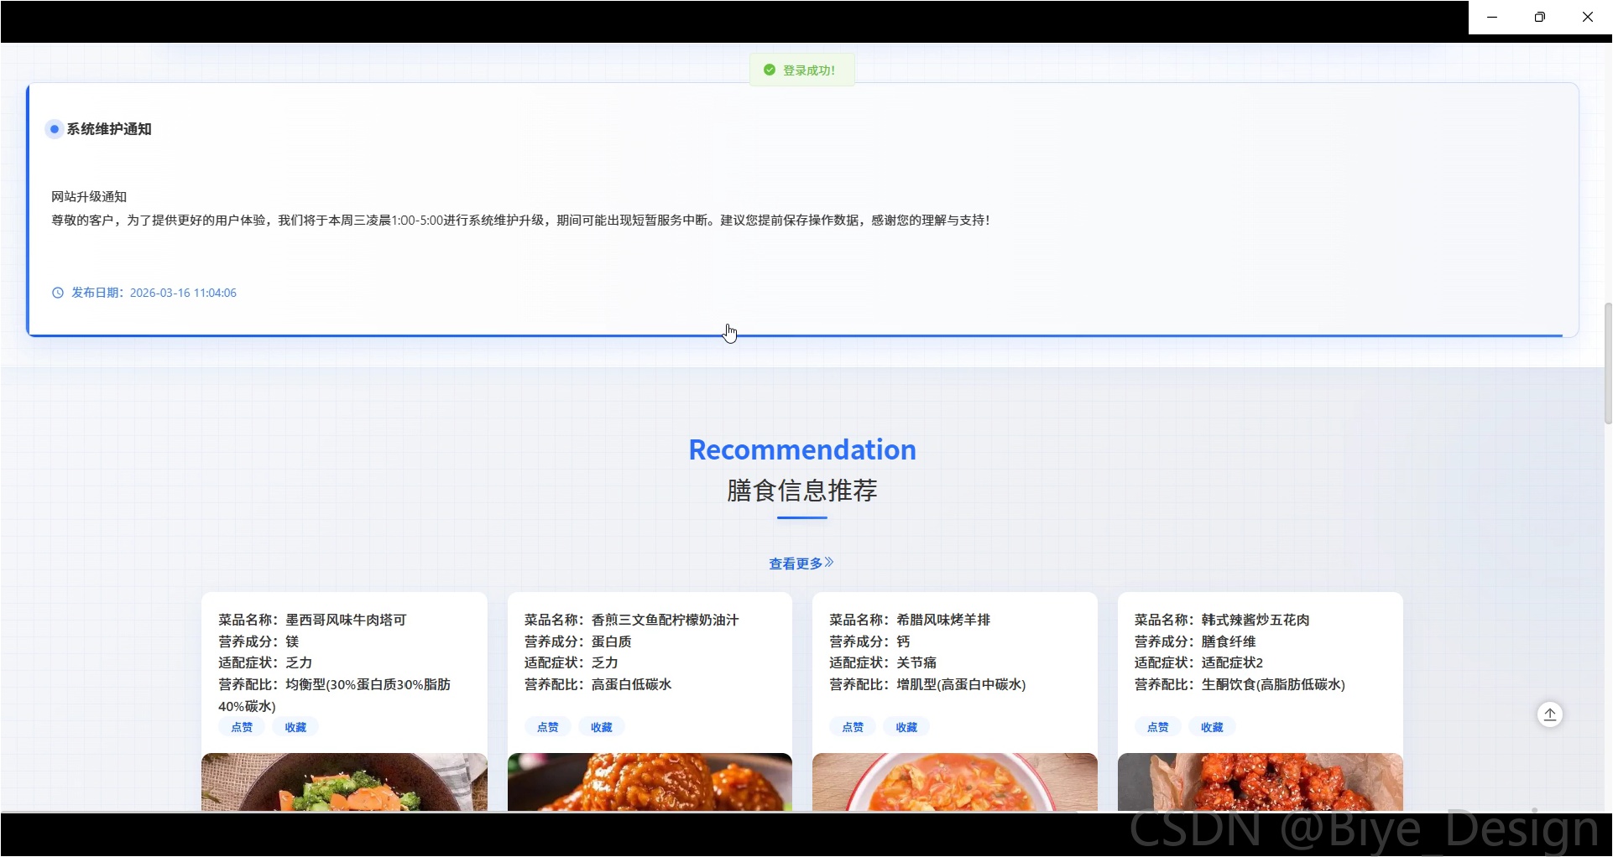1613x857 pixels.
Task: Click the blue dot beside 系统维护通知
Action: 55,129
